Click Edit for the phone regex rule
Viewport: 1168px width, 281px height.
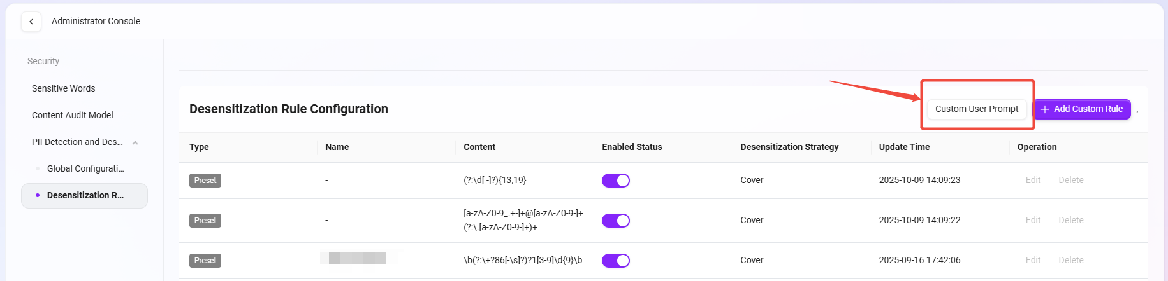click(1033, 260)
